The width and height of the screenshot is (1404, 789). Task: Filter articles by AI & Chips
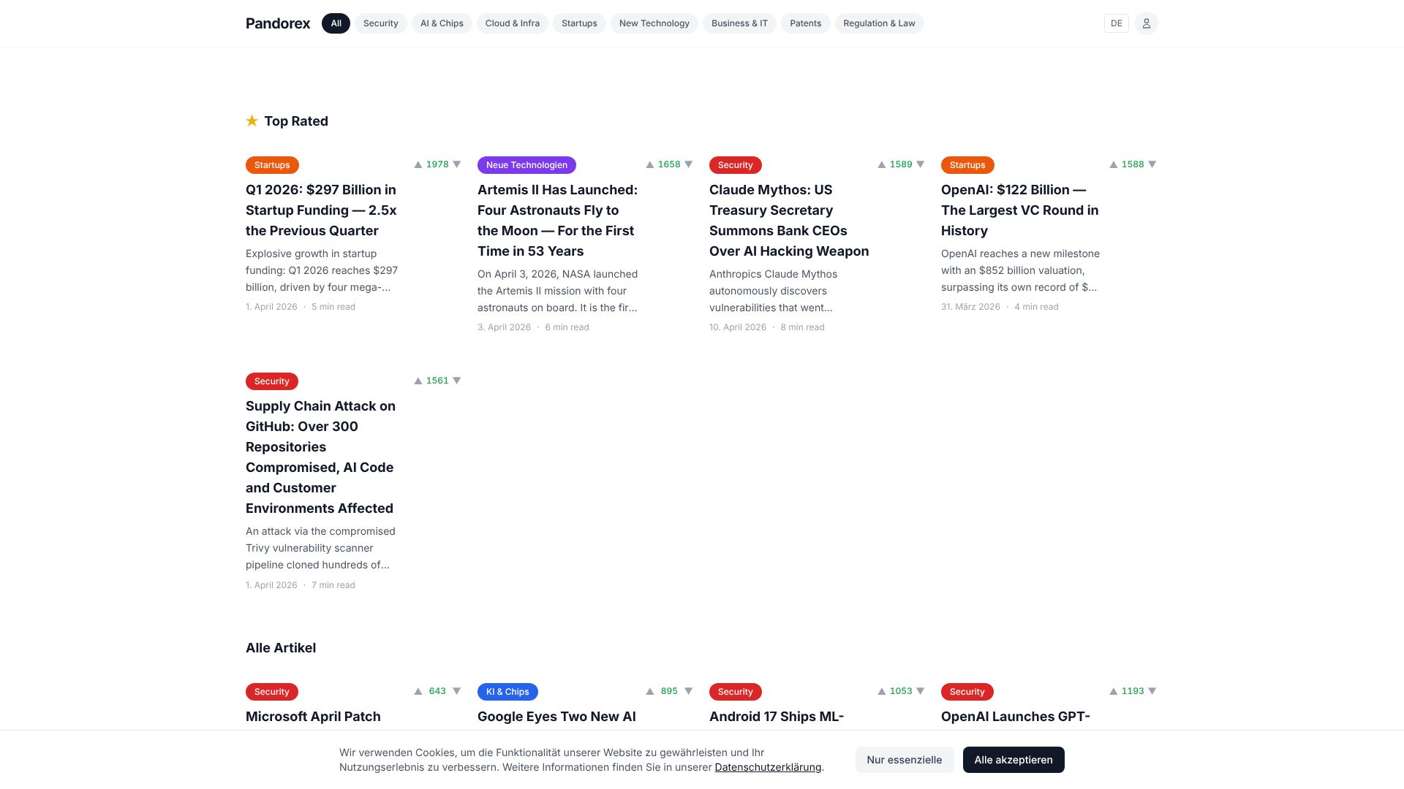click(442, 23)
